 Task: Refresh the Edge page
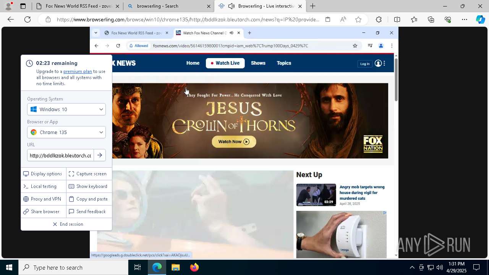click(x=28, y=19)
